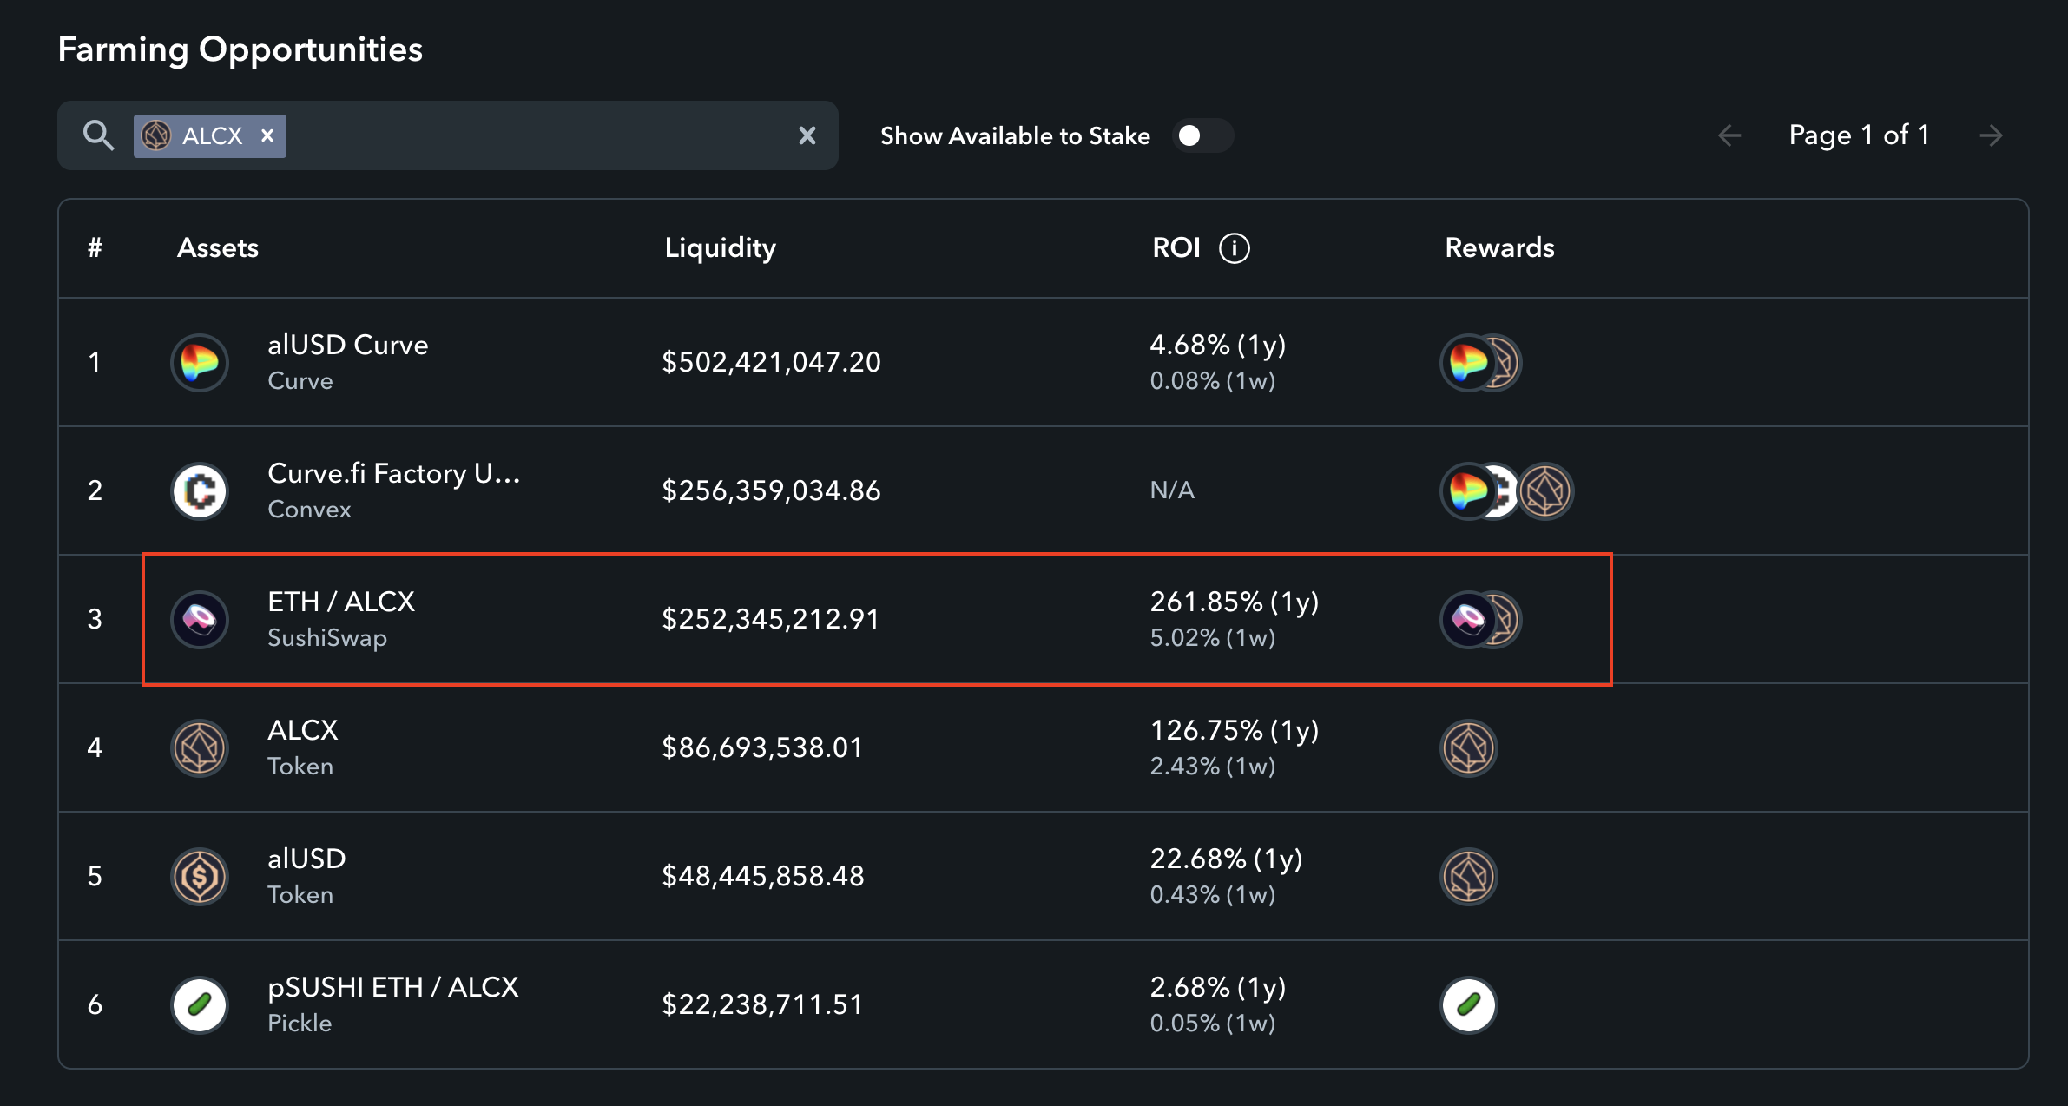The image size is (2068, 1106).
Task: Click liquidity value $48,445,858.48
Action: pos(763,876)
